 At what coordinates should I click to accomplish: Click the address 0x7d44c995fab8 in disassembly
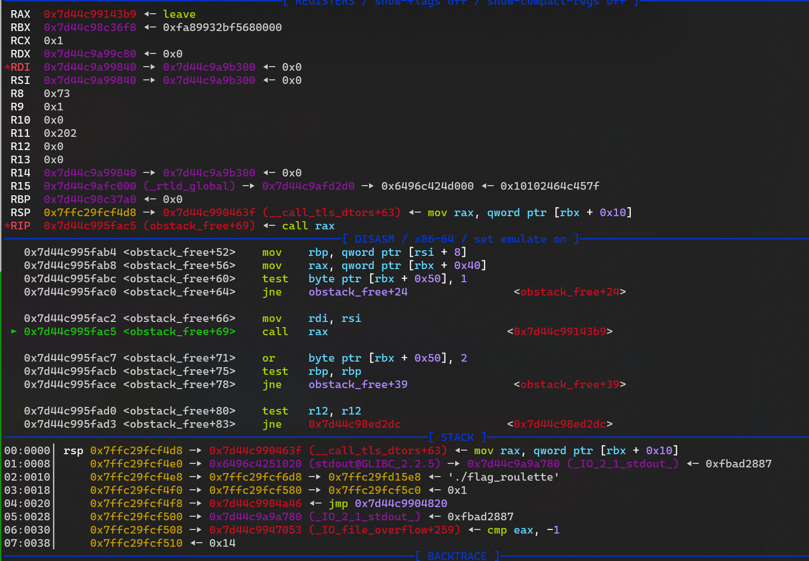70,265
